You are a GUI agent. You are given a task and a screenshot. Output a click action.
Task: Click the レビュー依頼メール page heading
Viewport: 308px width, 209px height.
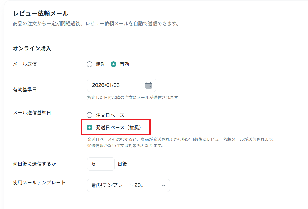[x=41, y=13]
